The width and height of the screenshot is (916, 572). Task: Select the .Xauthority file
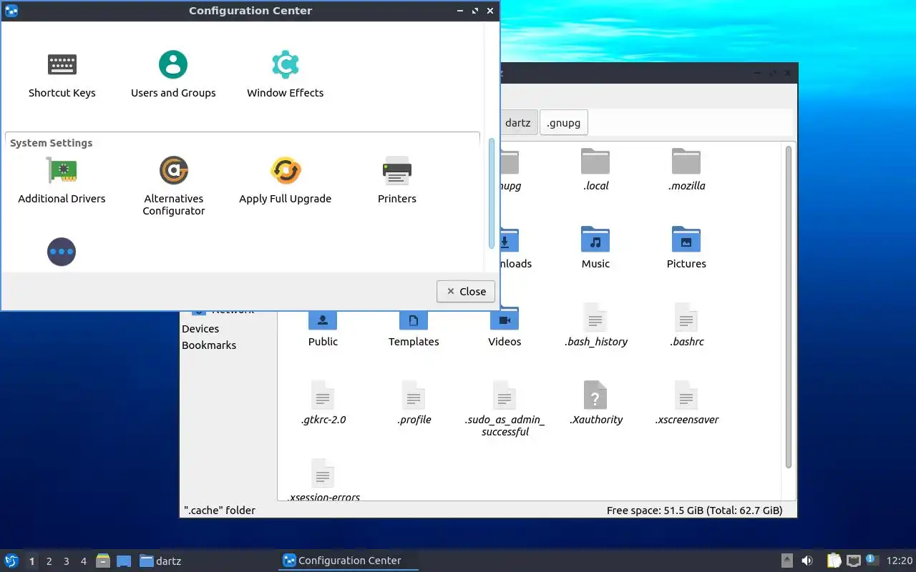coord(595,403)
